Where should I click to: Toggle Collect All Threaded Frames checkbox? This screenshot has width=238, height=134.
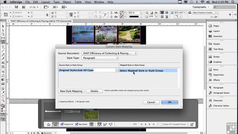161,124
